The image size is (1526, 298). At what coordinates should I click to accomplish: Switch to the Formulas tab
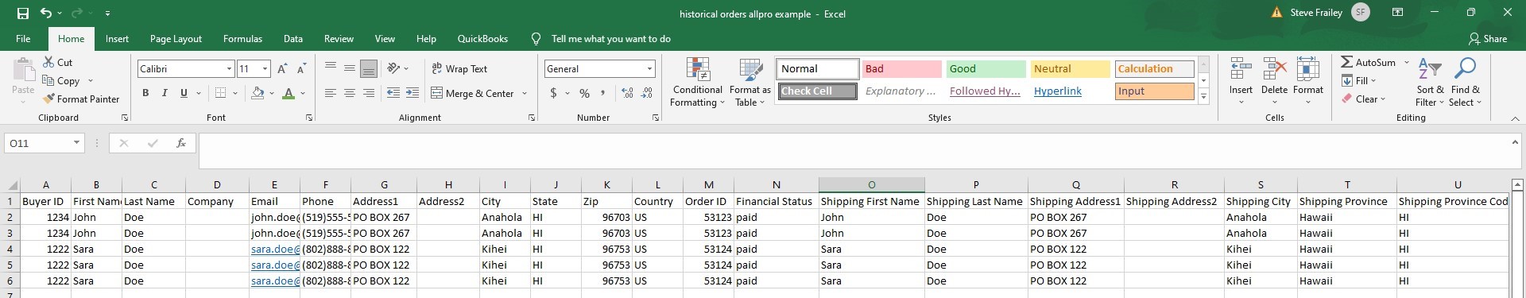pyautogui.click(x=242, y=38)
